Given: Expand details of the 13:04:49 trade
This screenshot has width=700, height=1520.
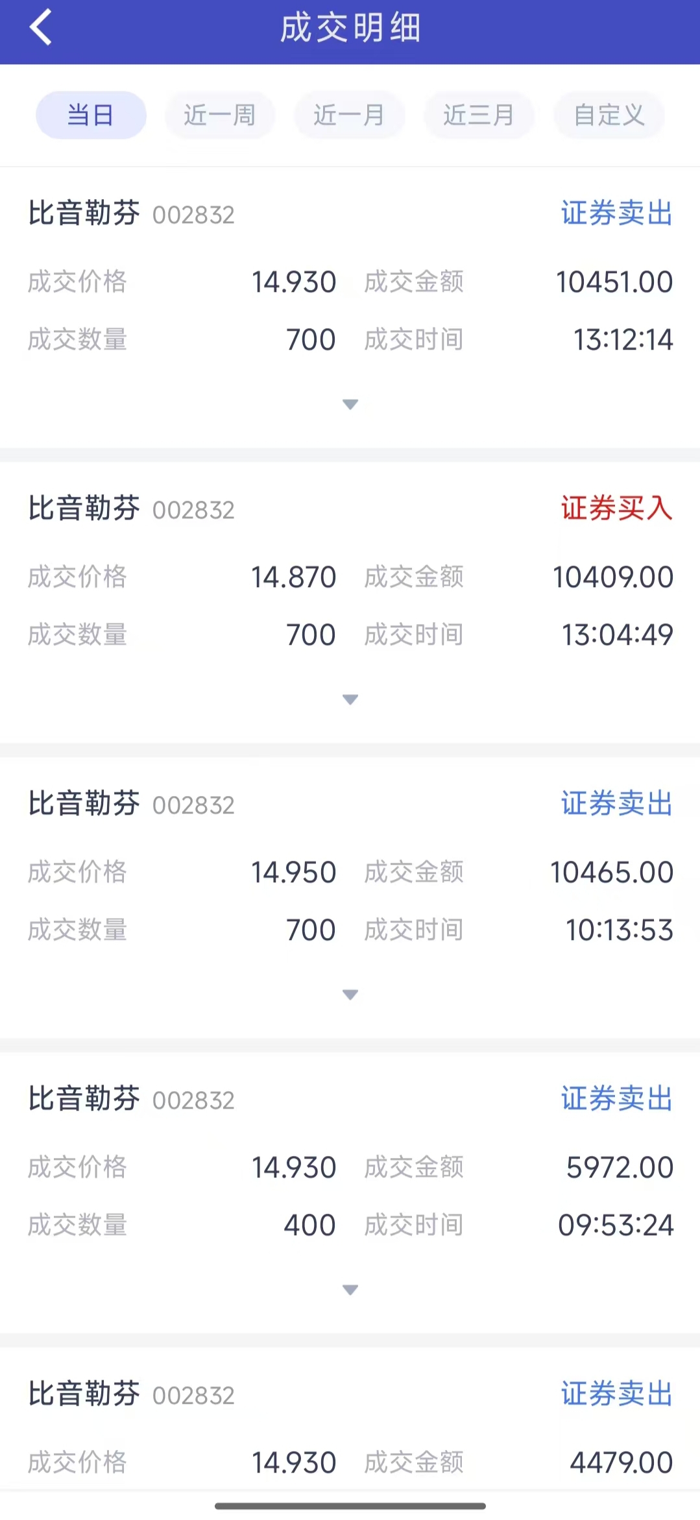Looking at the screenshot, I should 350,700.
